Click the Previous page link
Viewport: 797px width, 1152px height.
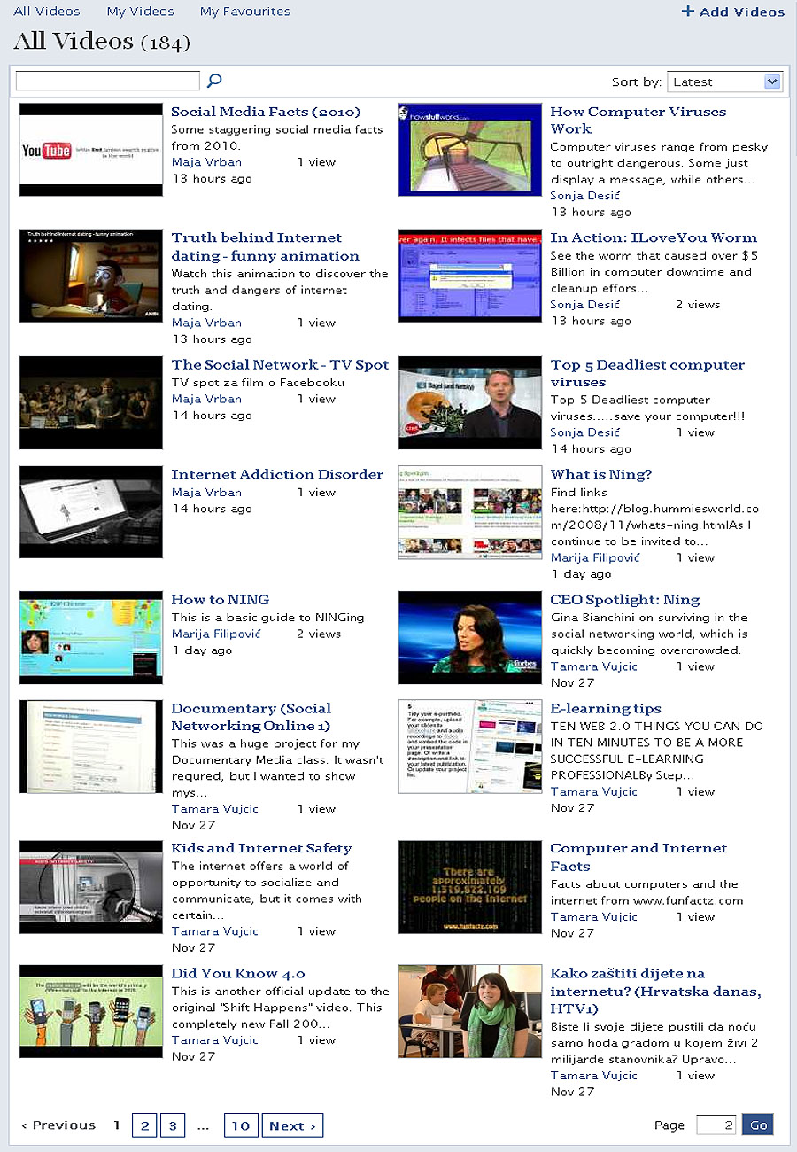[58, 1125]
